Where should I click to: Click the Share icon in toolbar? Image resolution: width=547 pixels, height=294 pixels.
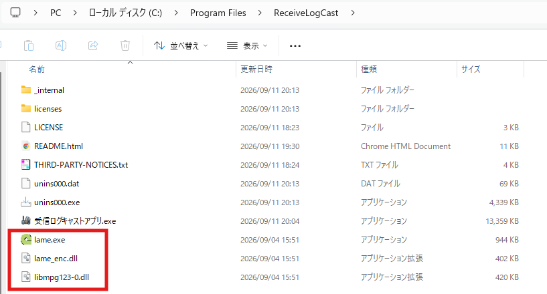point(93,45)
